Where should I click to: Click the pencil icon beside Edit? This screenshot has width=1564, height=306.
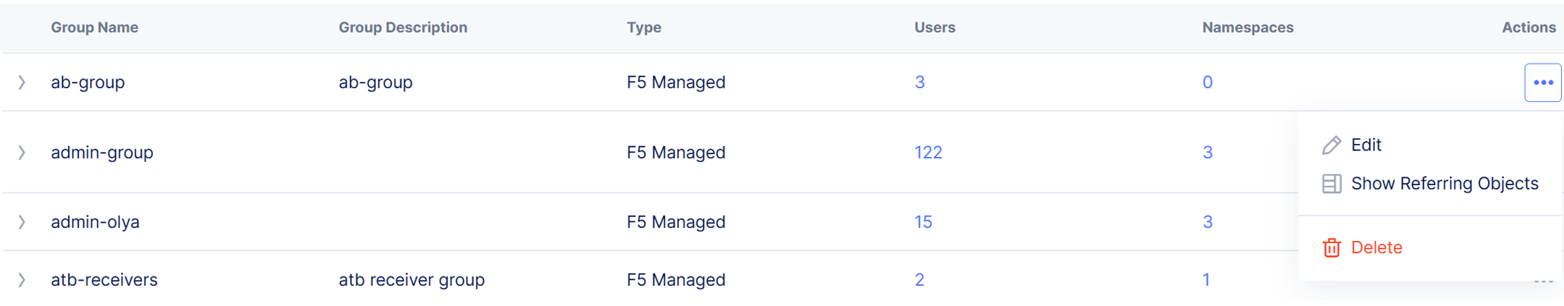click(x=1331, y=145)
